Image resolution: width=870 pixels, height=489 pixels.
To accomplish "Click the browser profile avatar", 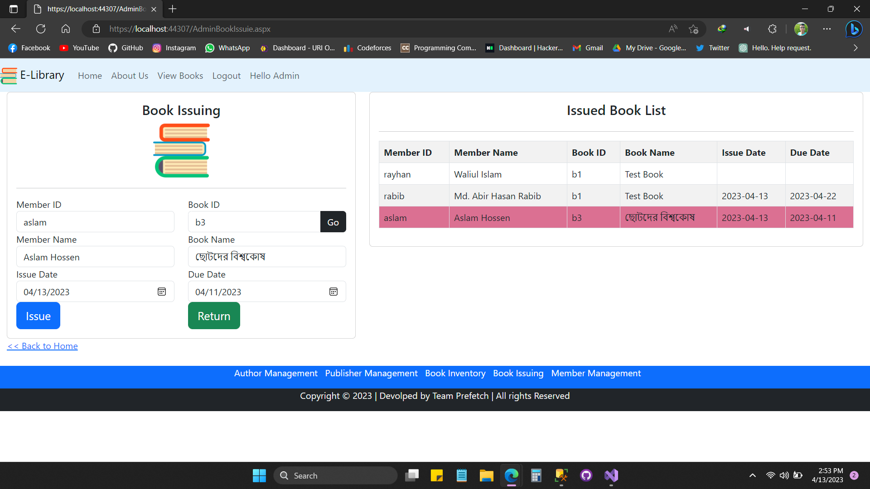I will [801, 29].
